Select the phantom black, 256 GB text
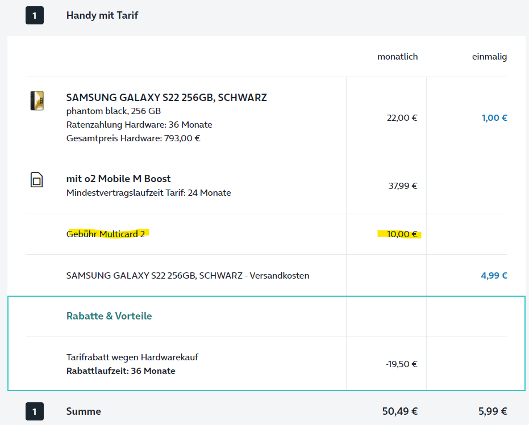The height and width of the screenshot is (425, 529). 114,111
